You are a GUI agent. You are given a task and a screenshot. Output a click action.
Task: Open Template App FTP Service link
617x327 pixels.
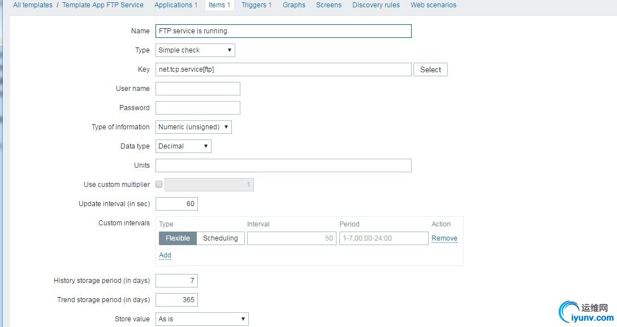pyautogui.click(x=103, y=5)
